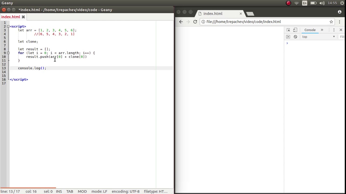Open the battery indicator menu
The height and width of the screenshot is (194, 346).
[x=313, y=3]
